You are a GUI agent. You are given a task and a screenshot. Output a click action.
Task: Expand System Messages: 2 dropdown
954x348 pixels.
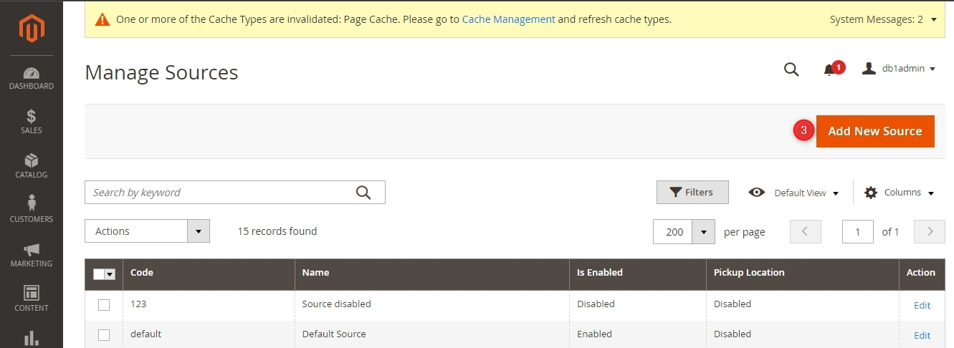(x=883, y=19)
